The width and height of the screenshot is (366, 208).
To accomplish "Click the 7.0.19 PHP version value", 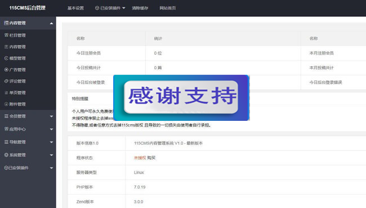I will tap(140, 187).
